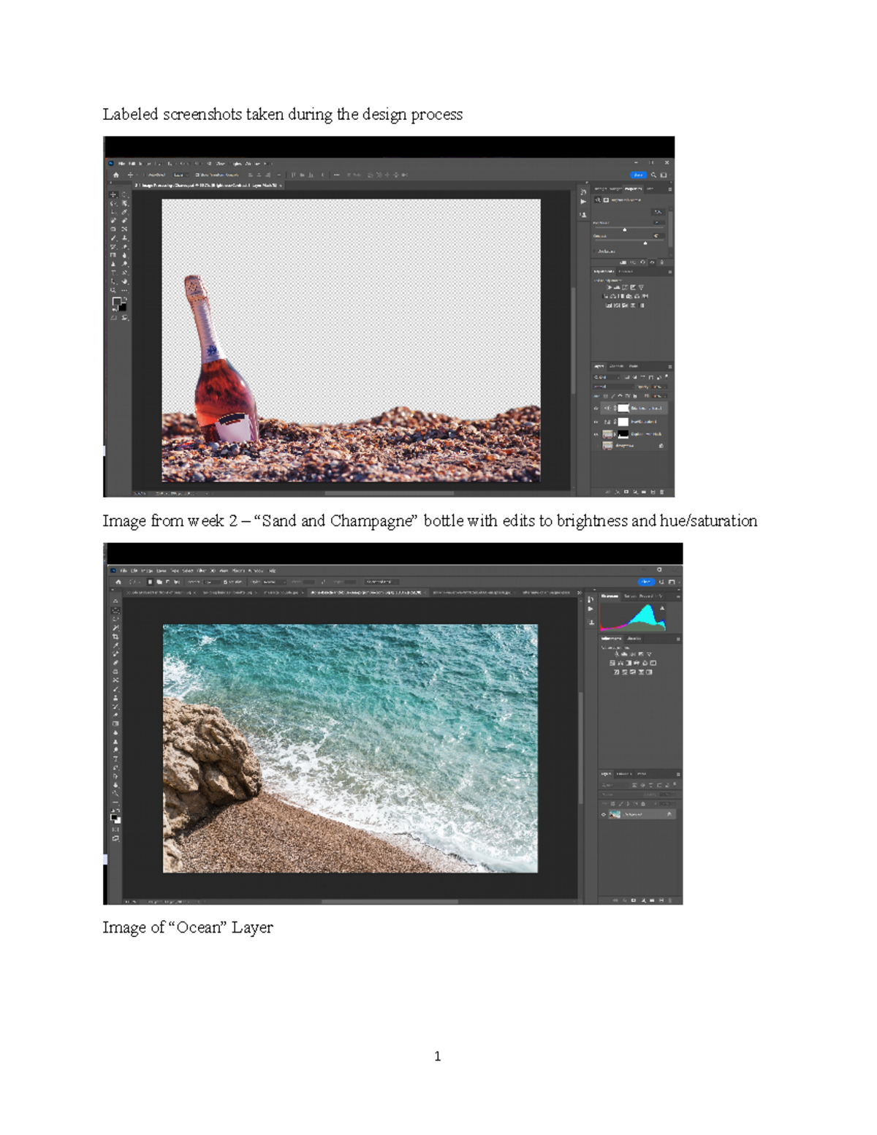Viewport: 877px width, 1135px height.
Task: Show the Background layer in the Ocean document
Action: 604,814
